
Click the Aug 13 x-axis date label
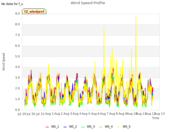click(160, 114)
